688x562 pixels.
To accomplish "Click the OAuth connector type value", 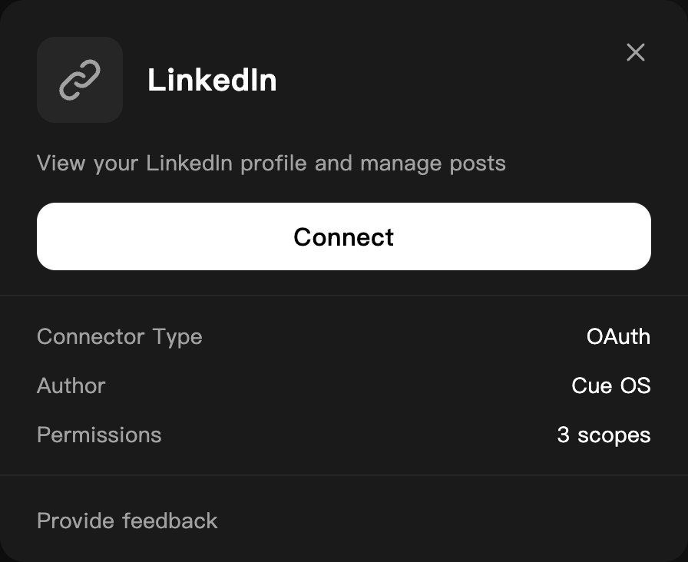I will pos(618,336).
